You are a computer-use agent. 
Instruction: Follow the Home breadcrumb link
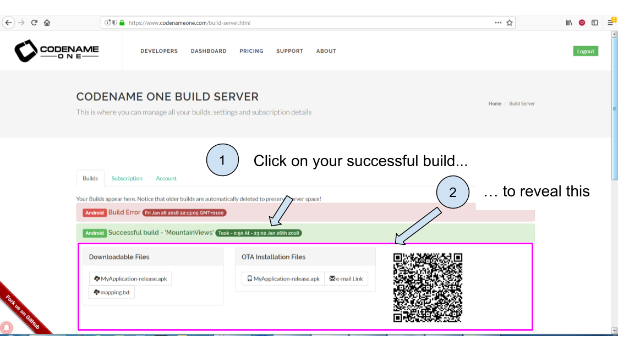tap(495, 103)
